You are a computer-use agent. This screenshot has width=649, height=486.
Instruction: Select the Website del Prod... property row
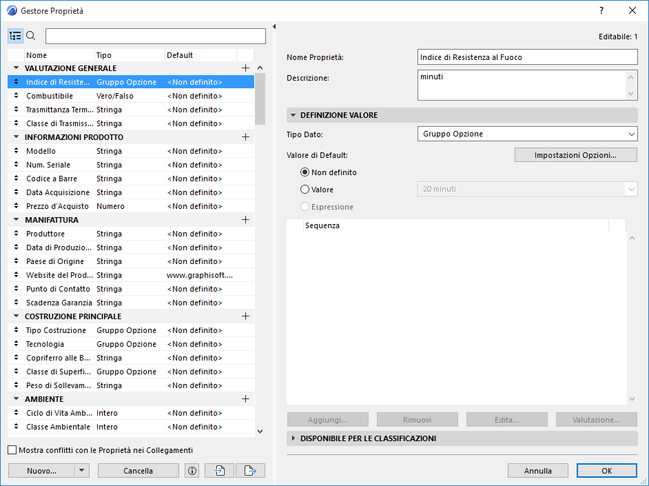tap(131, 275)
